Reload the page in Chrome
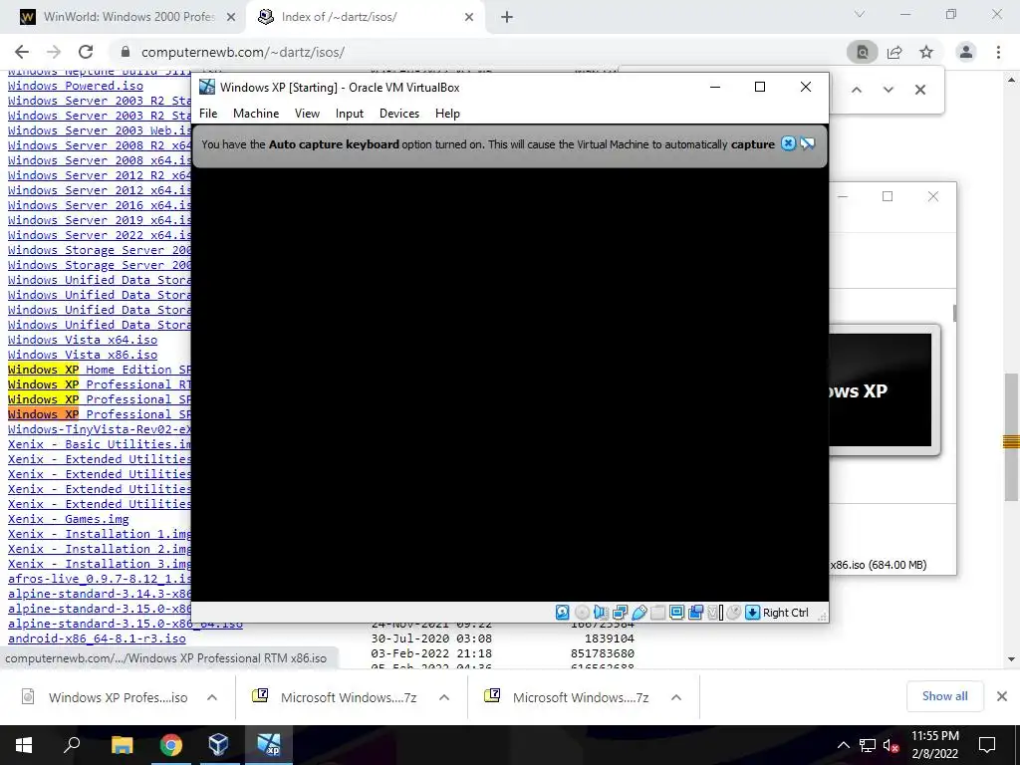This screenshot has height=765, width=1020. [86, 52]
